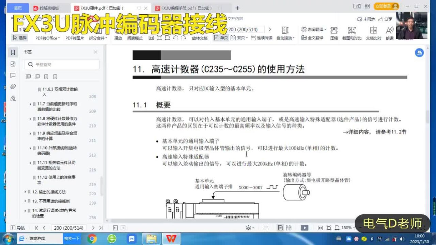Expand bookmark 11.7 当前值更新时序
The width and height of the screenshot is (436, 245).
tap(30, 104)
